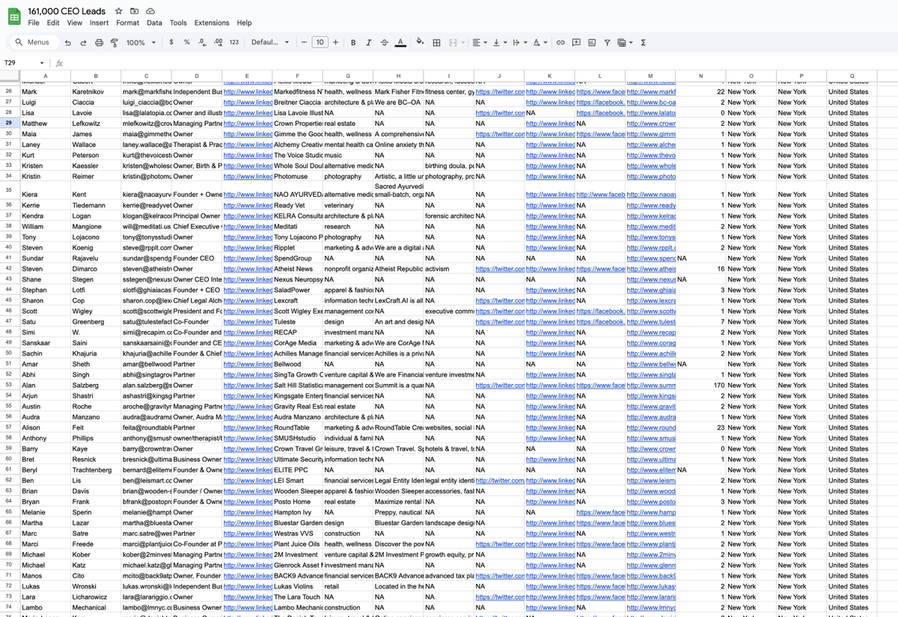
Task: Open the Tools menu
Action: click(178, 23)
